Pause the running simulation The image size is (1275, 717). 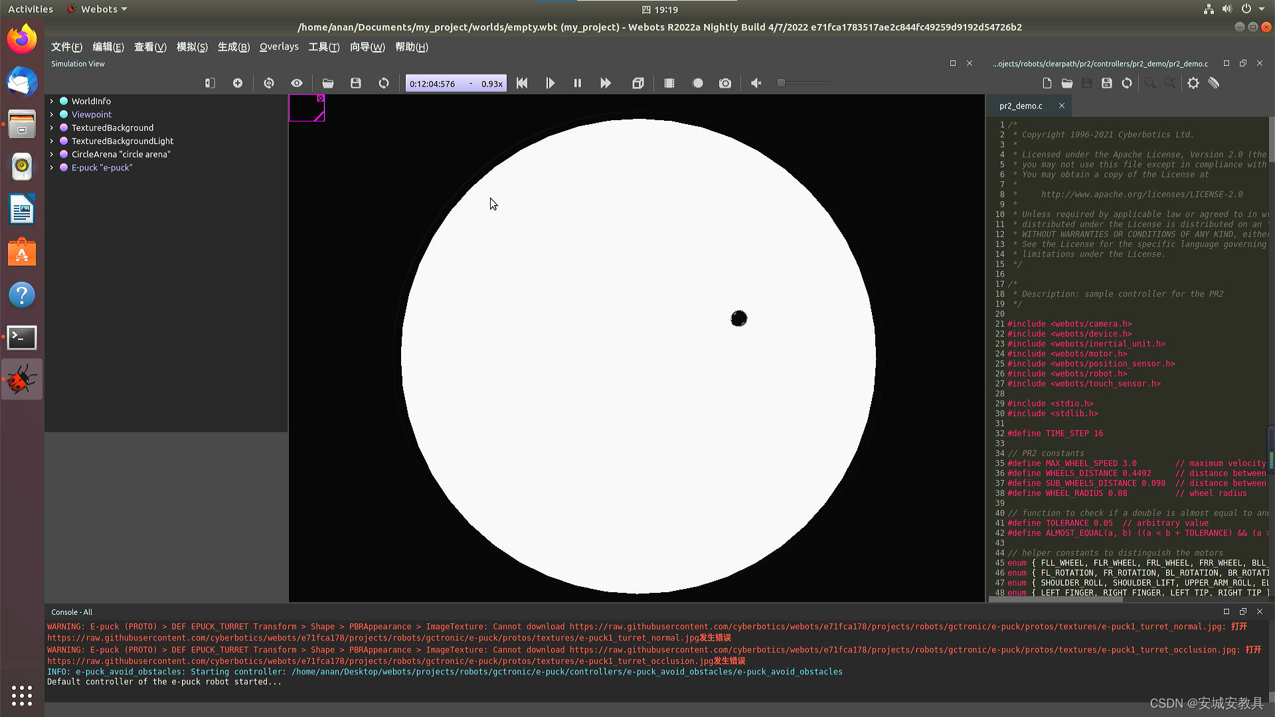578,83
